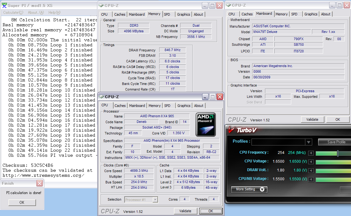
Task: Open Caches tab in the Memory CPU-Z window
Action: (120, 14)
